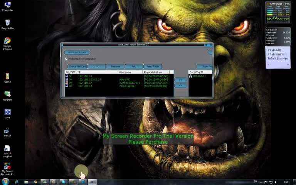Select MAC address 5C:FF:35:06:0E:86

(x=155, y=86)
